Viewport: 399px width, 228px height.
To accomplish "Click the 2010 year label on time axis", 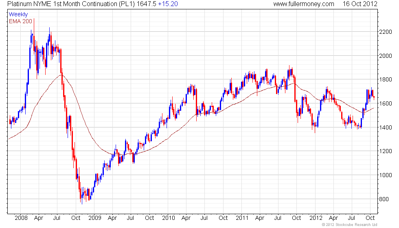I will coord(169,218).
